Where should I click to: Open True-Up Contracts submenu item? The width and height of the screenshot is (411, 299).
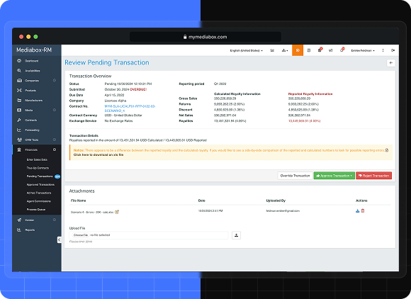(x=38, y=168)
